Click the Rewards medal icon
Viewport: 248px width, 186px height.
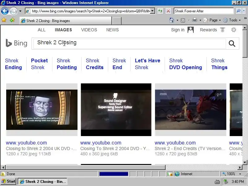223,29
